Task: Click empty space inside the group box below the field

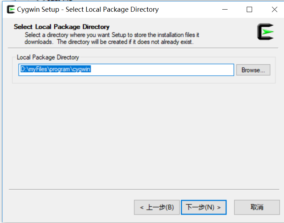Action: [142, 79]
